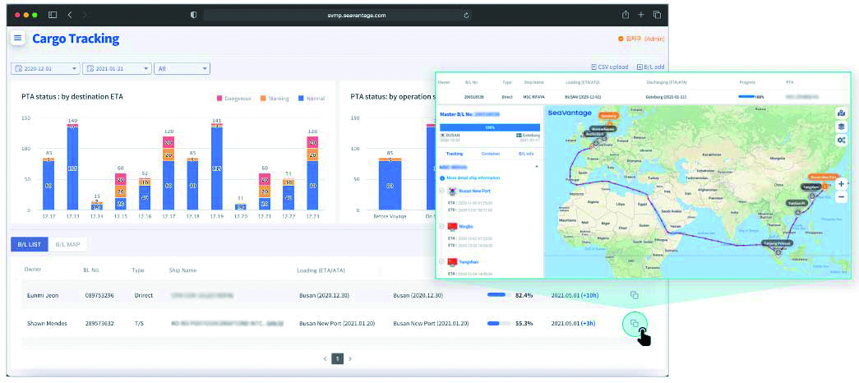Click the +10h PTA delay link
The height and width of the screenshot is (383, 859).
590,295
